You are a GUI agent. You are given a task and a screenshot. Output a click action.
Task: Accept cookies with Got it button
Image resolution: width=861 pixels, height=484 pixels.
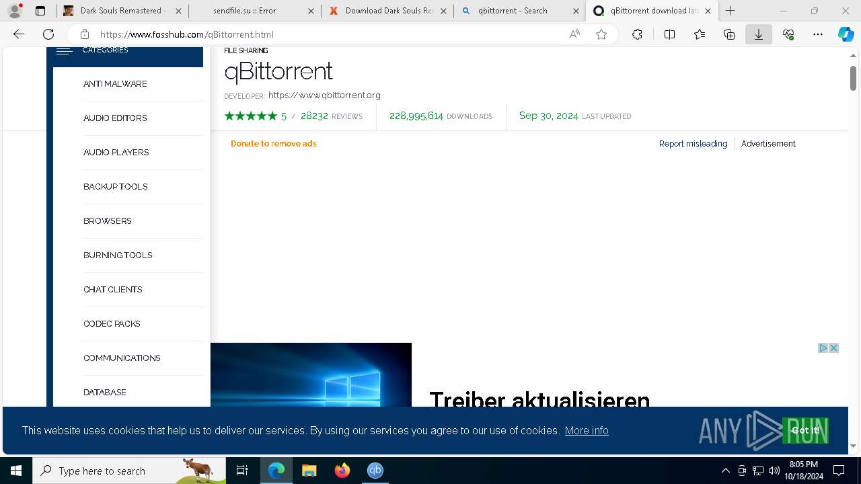pos(805,431)
